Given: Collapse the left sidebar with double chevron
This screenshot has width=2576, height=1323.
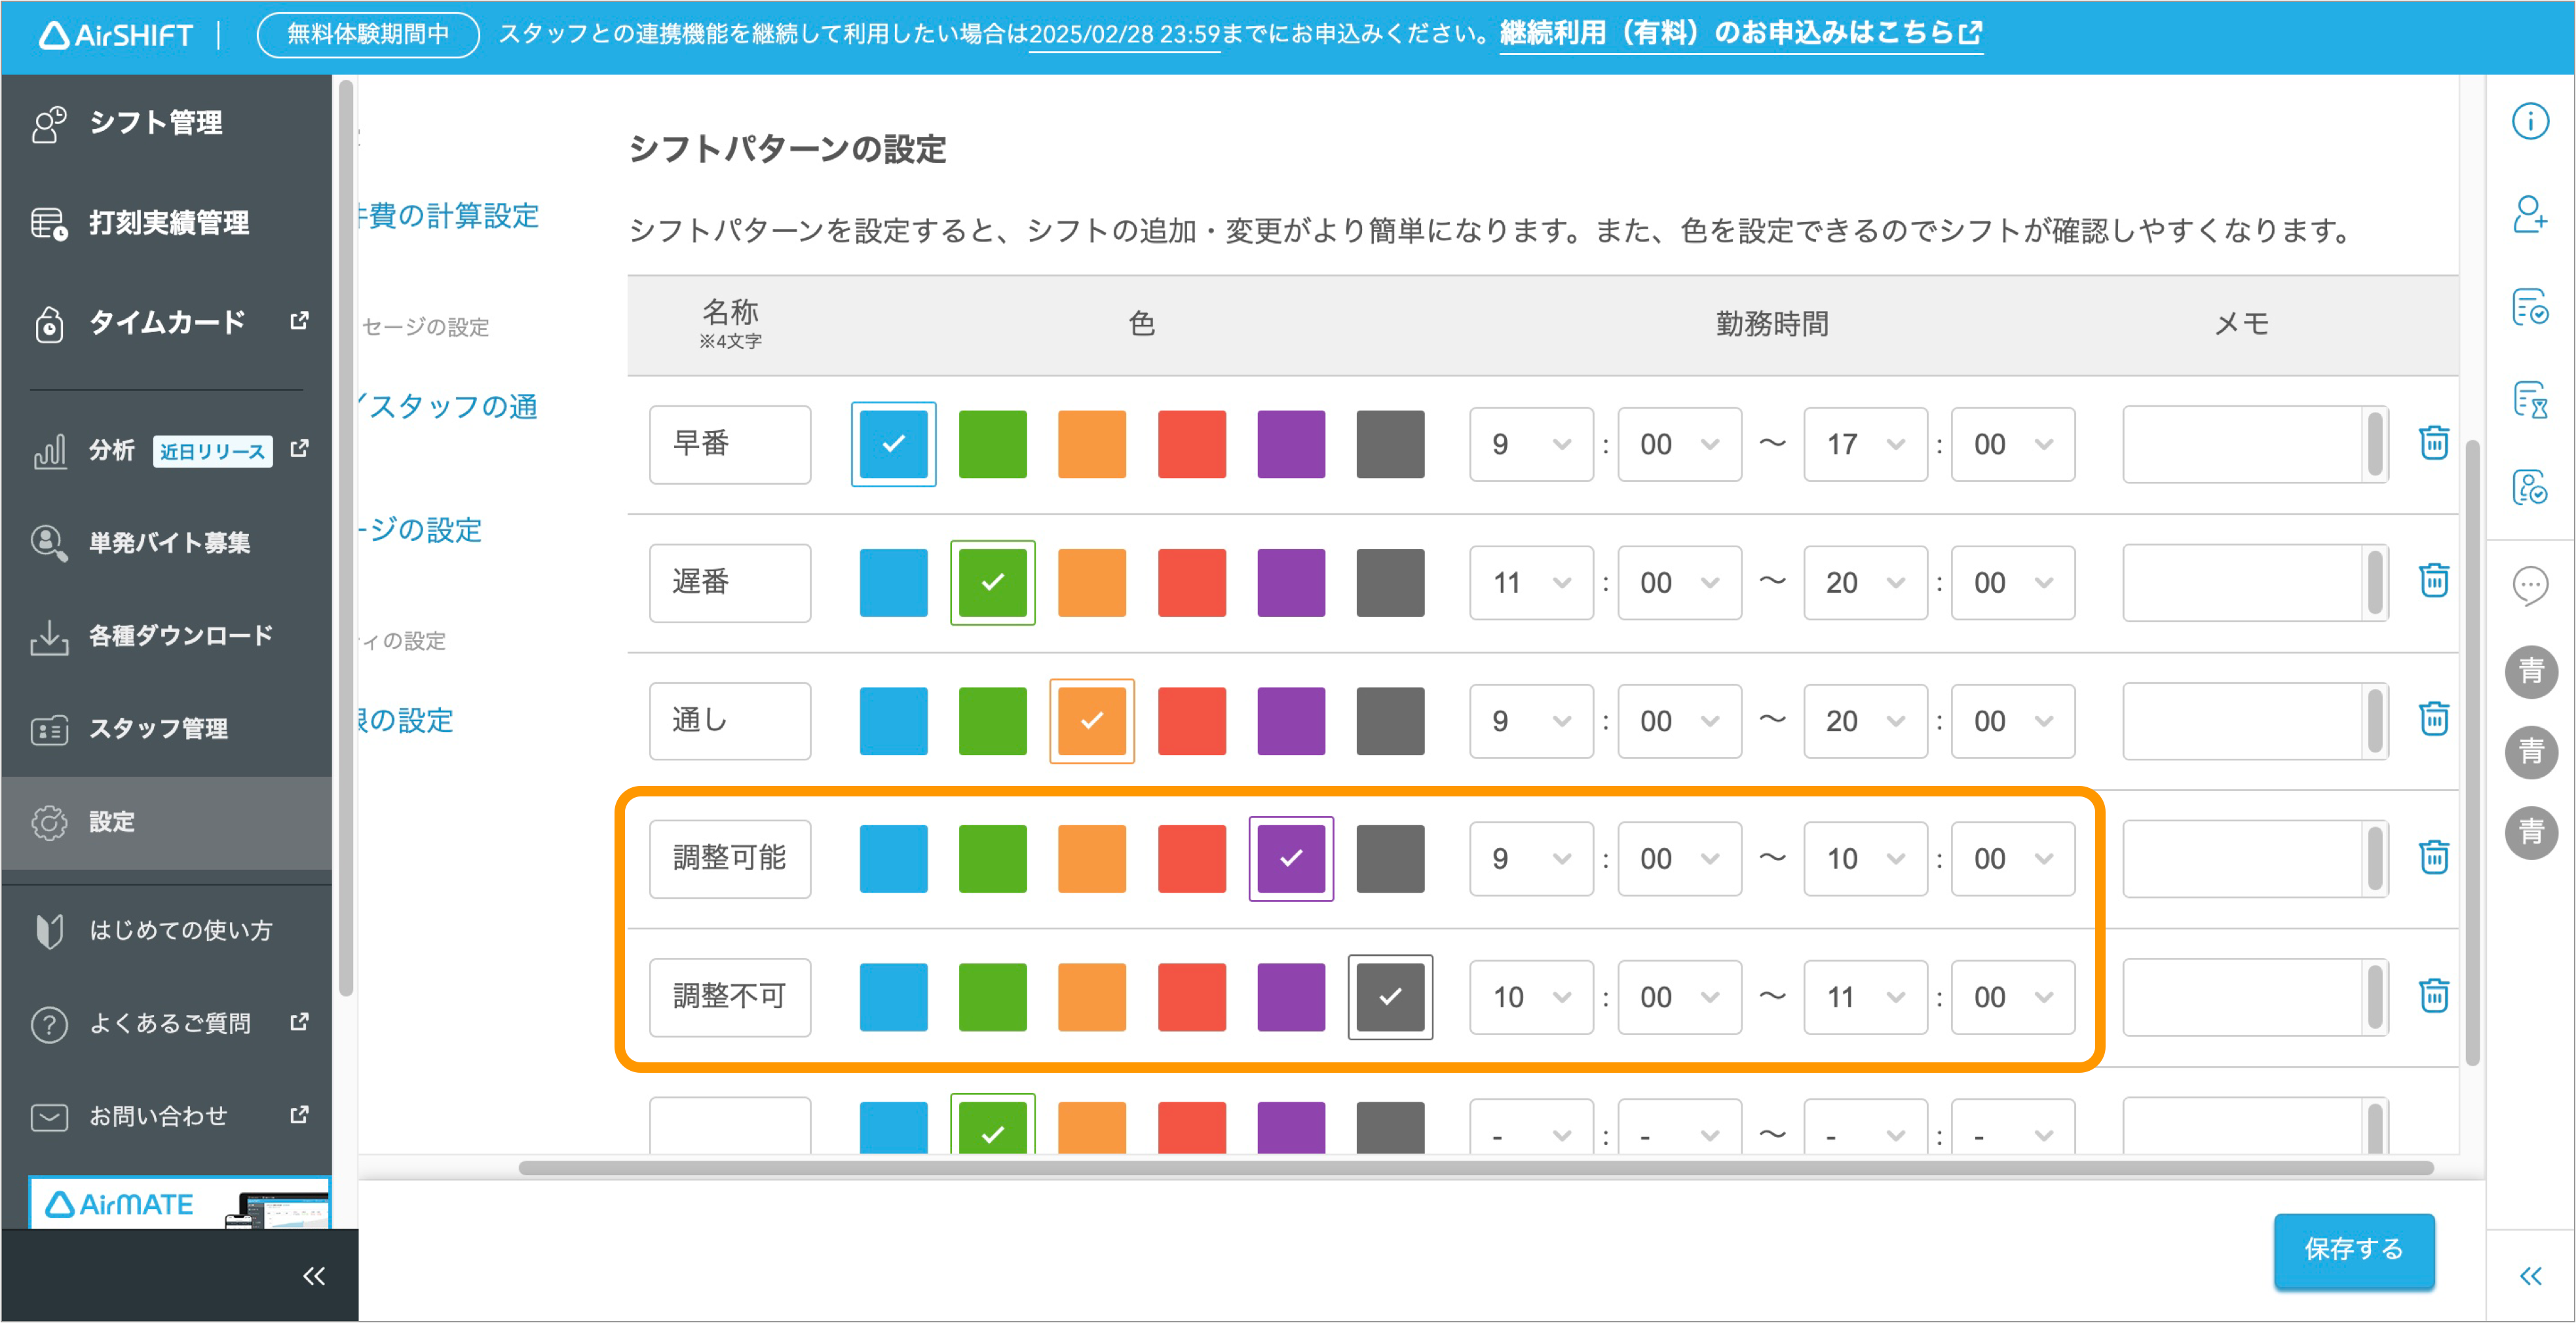Looking at the screenshot, I should [x=314, y=1276].
